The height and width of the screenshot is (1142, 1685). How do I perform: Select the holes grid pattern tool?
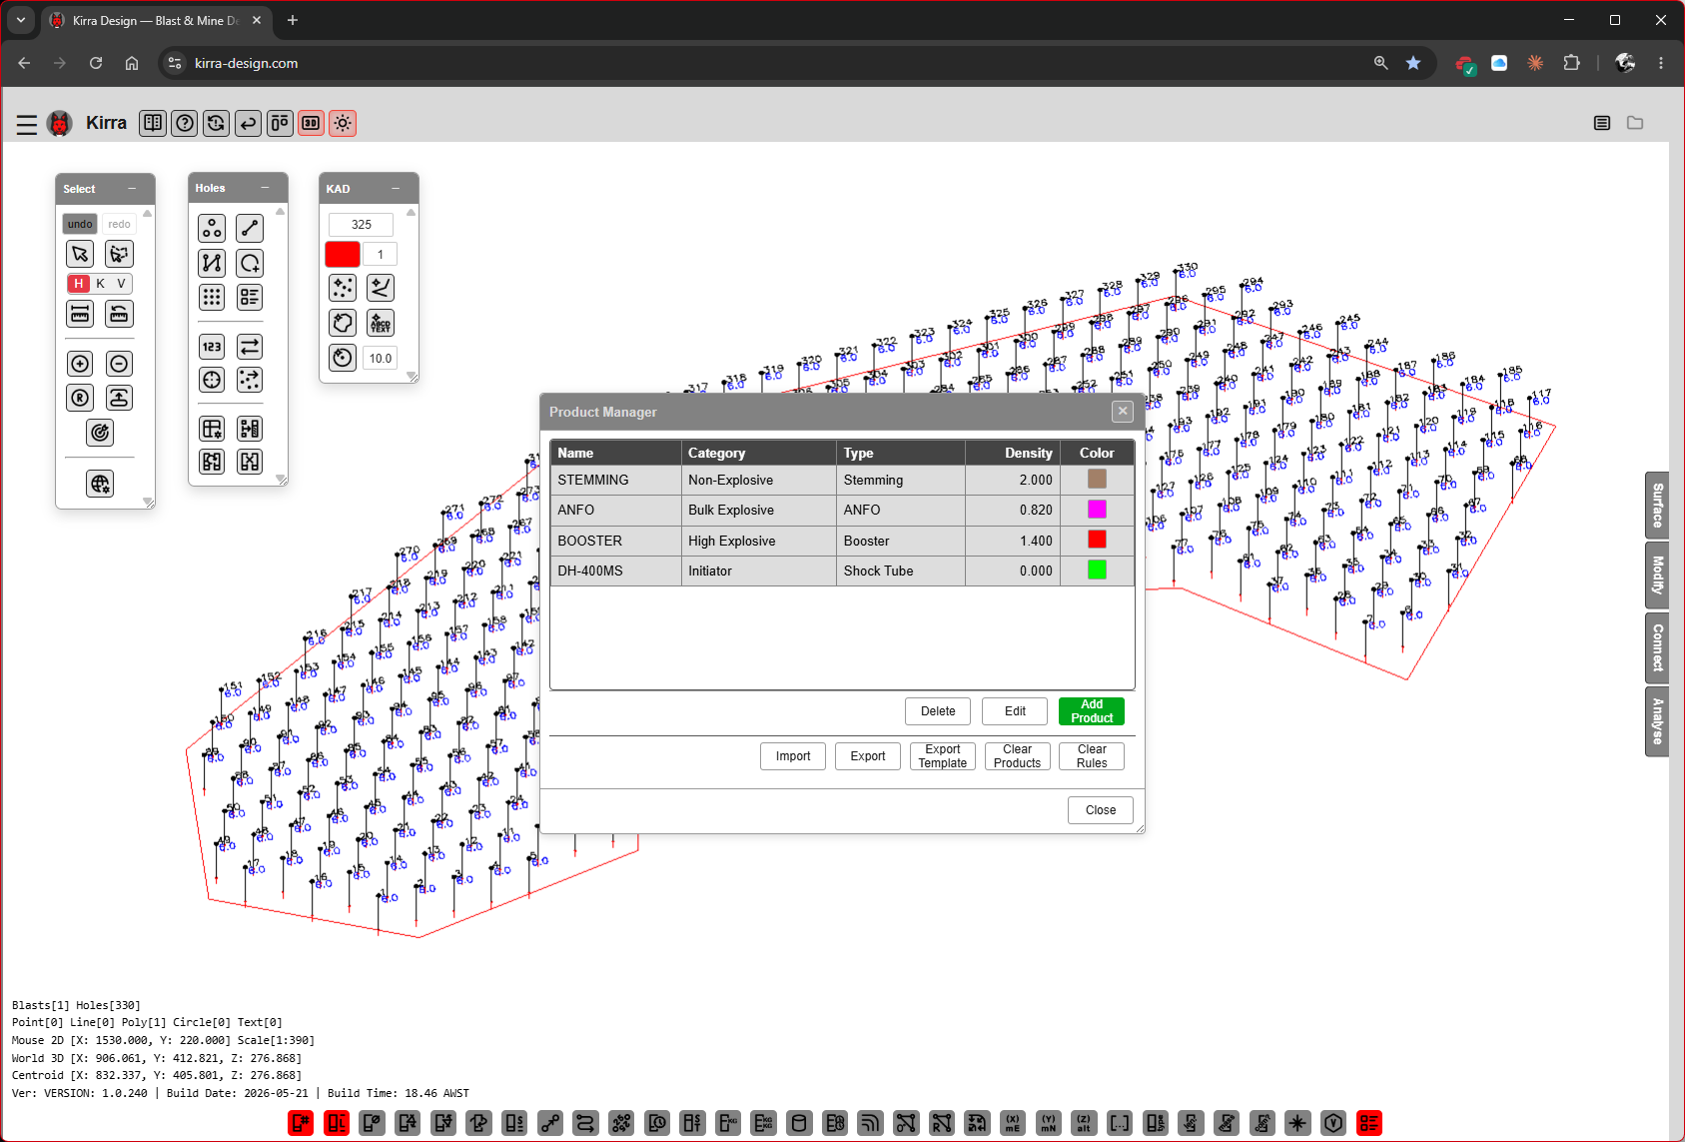212,297
